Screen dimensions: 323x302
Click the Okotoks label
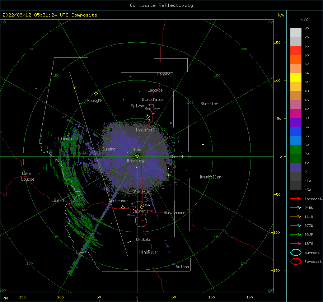point(144,240)
